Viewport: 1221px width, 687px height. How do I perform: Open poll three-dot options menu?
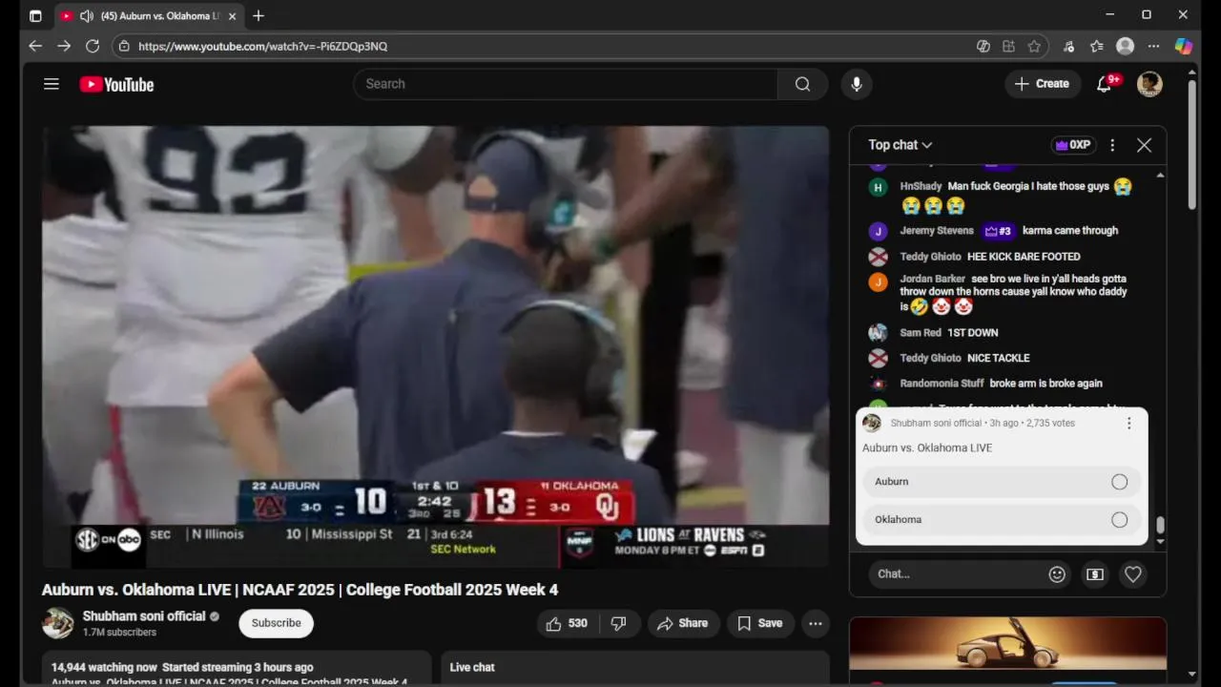pos(1128,423)
